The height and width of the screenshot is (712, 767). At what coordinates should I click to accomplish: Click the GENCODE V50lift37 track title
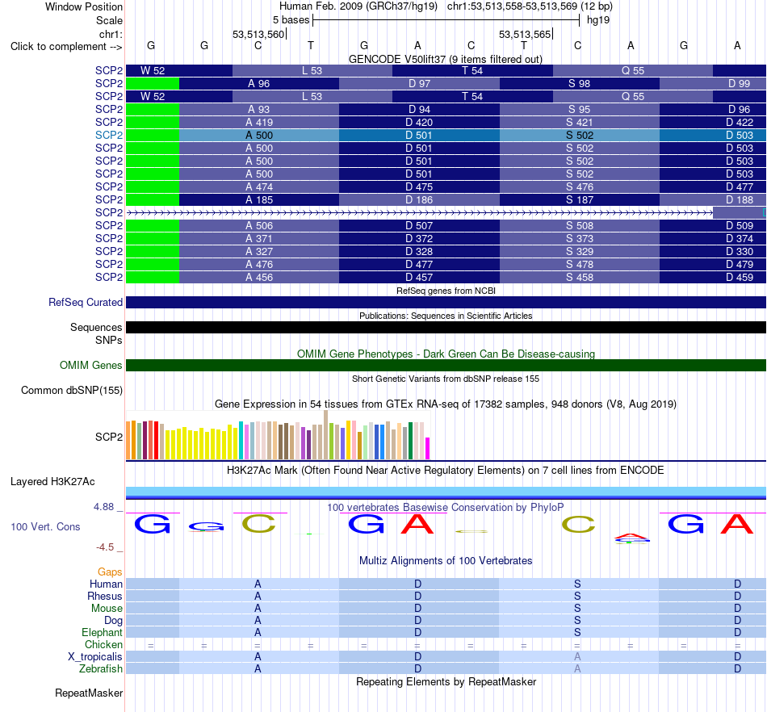pos(445,59)
